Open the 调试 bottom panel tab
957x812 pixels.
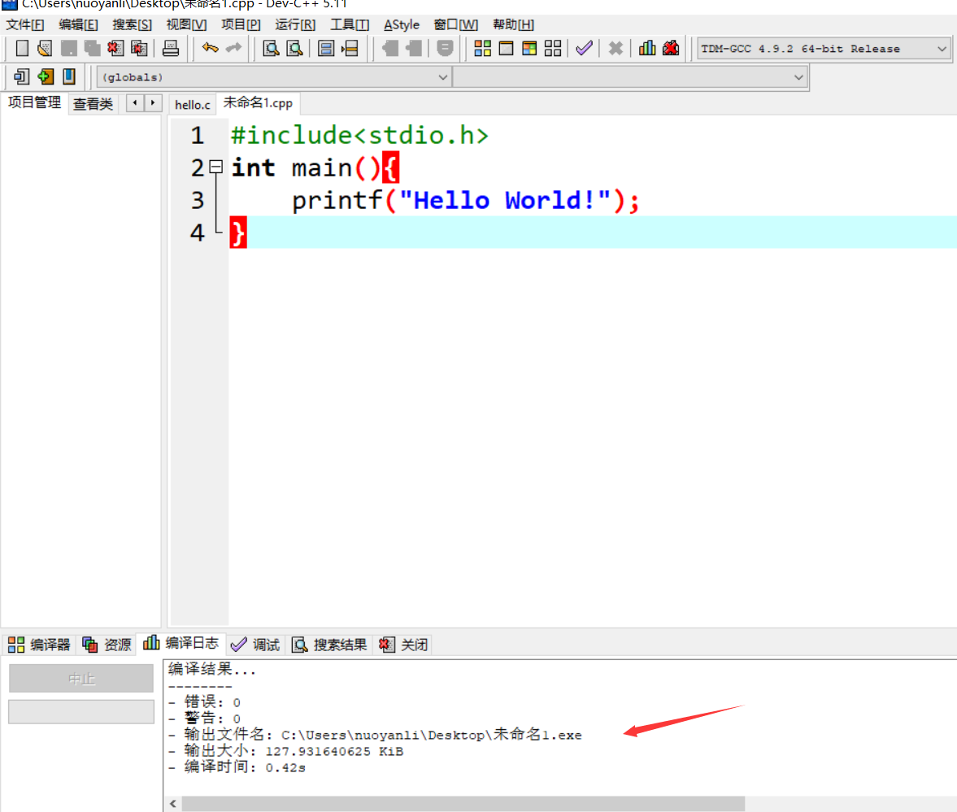tap(255, 645)
